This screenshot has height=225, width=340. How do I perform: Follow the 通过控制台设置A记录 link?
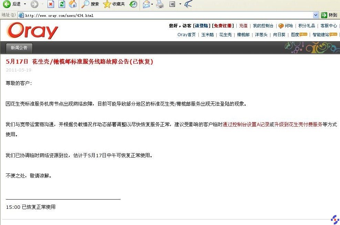tap(246, 124)
